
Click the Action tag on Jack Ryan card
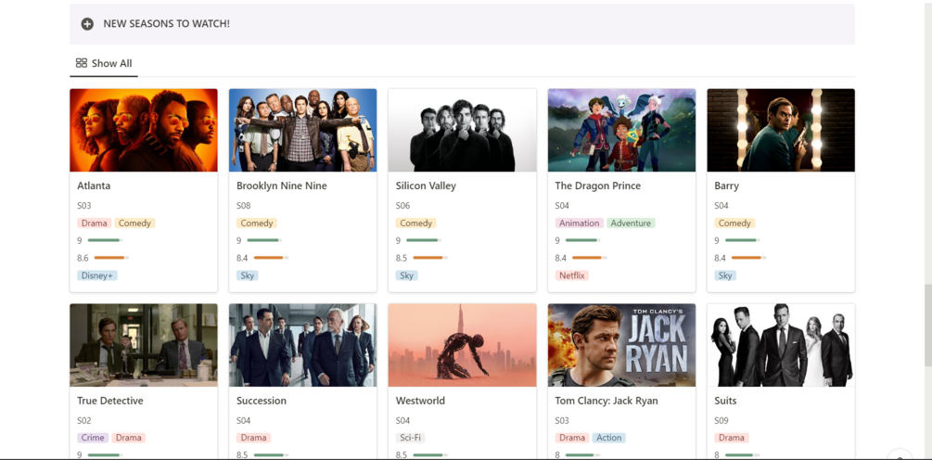click(609, 438)
